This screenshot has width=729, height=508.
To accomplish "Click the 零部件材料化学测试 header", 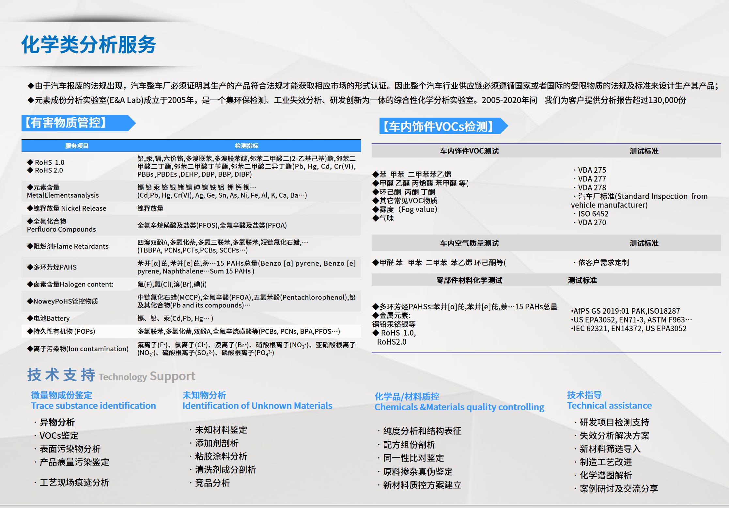I will pyautogui.click(x=469, y=280).
